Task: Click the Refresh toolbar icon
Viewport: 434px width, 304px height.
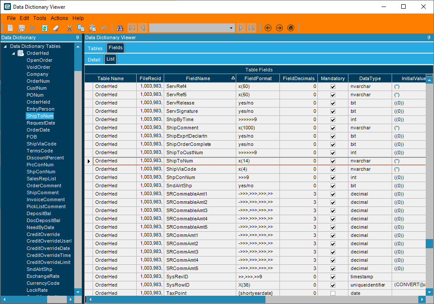Action: pos(45,28)
